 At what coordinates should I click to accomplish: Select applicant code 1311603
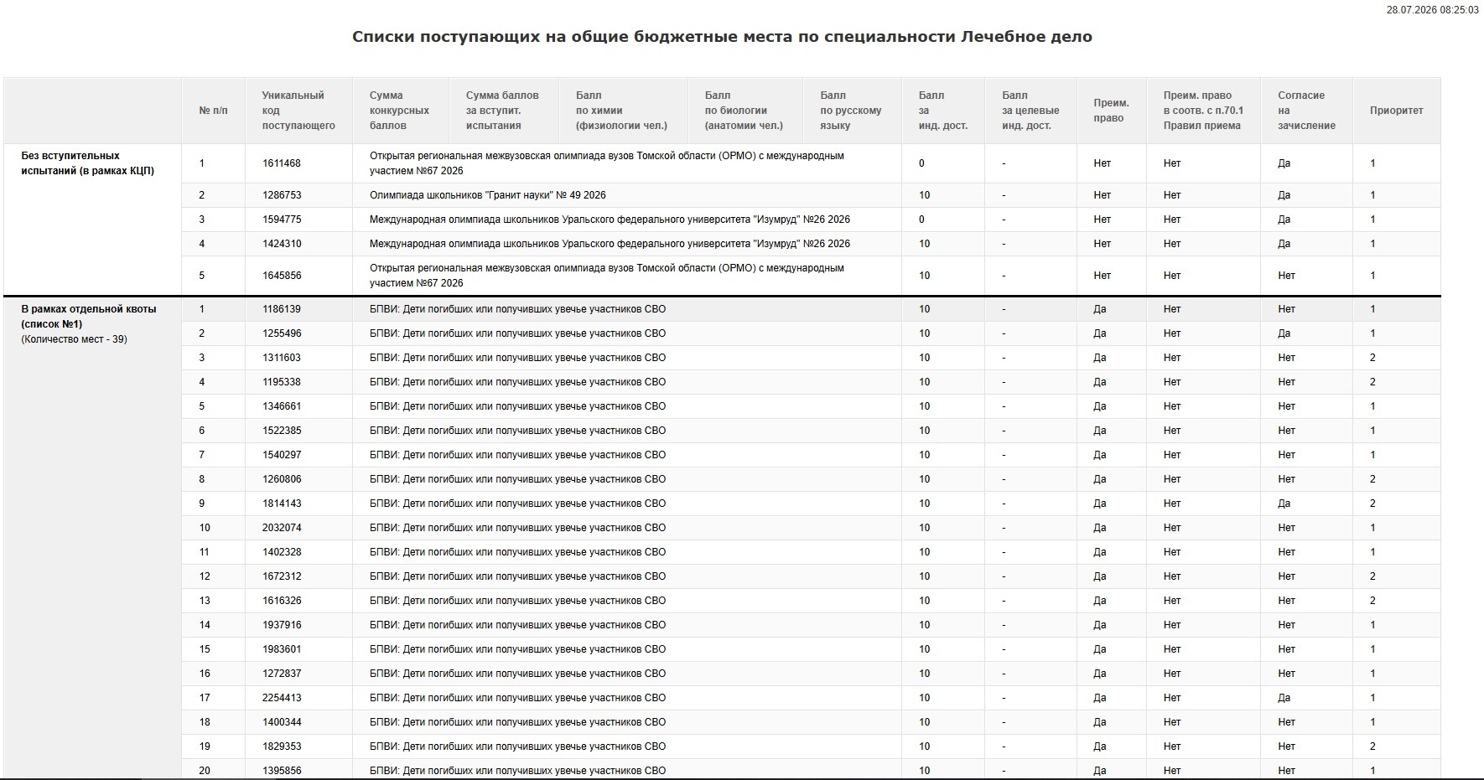281,358
